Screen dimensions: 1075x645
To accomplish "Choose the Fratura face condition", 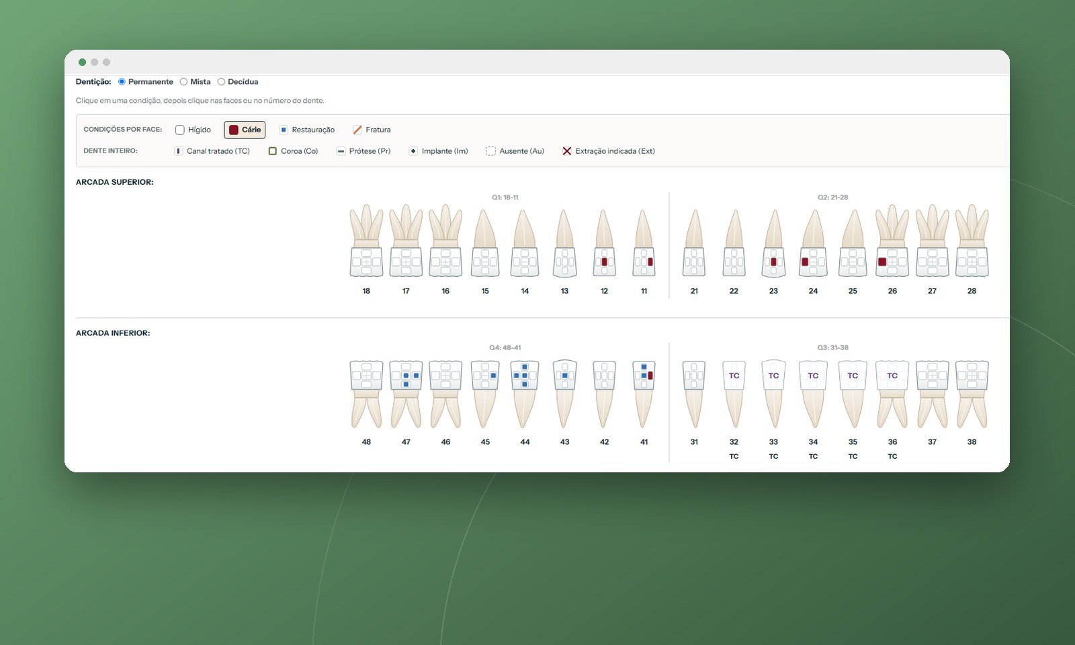I will click(372, 130).
